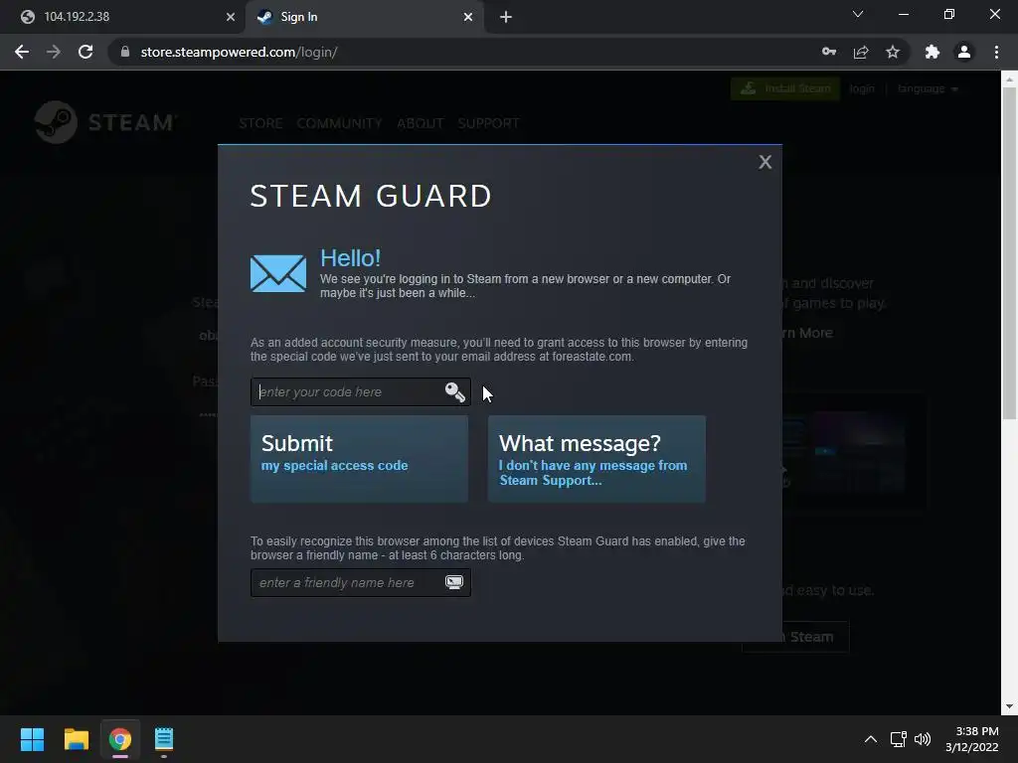
Task: Reload the Steam login page
Action: 85,52
